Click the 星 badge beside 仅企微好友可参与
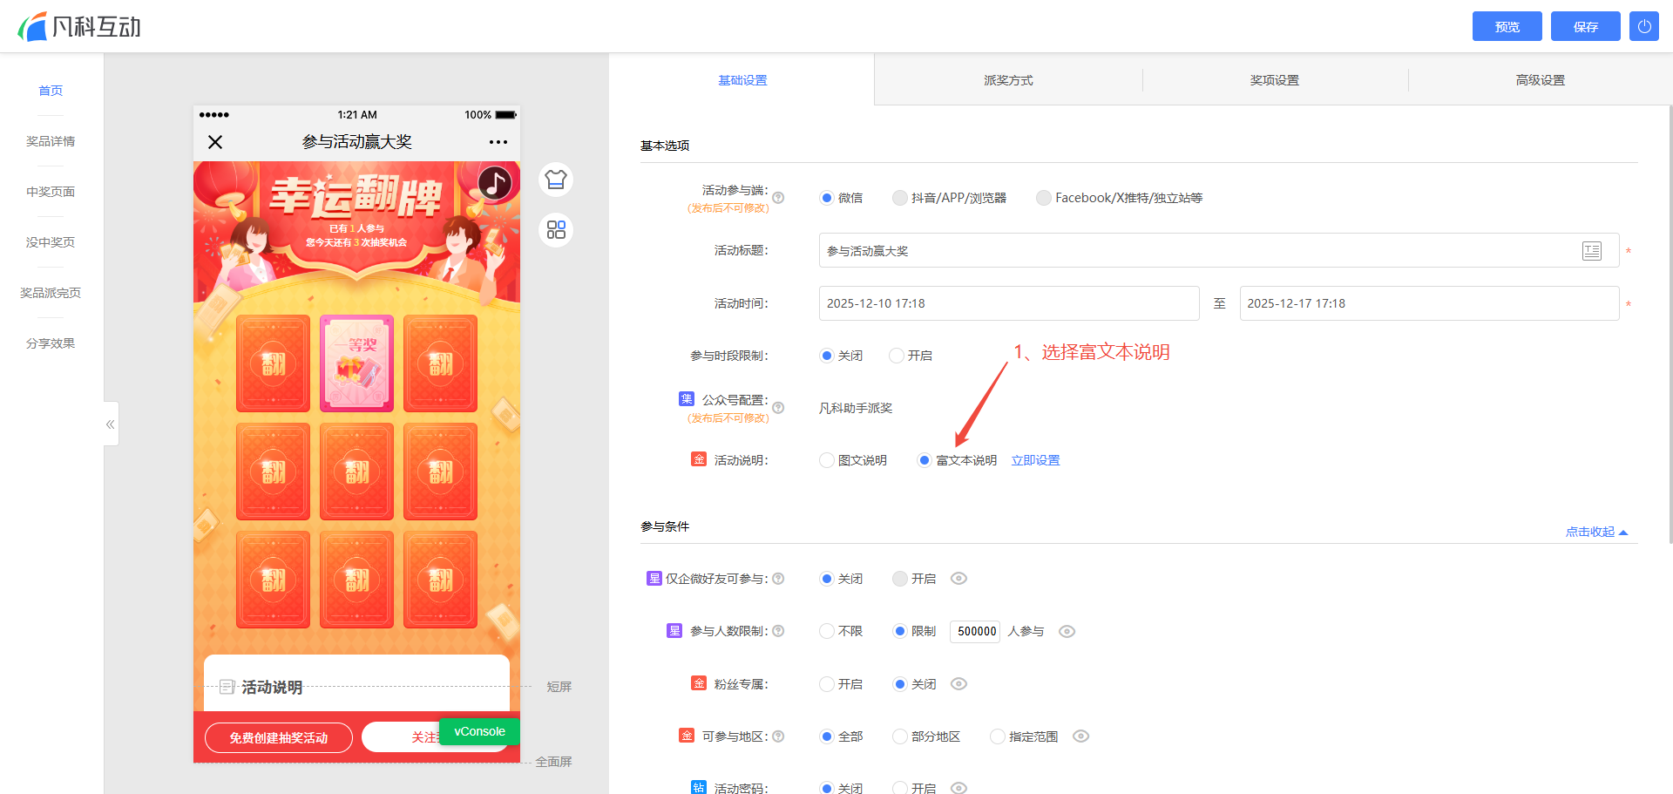Screen dimensions: 1673x794 654,578
